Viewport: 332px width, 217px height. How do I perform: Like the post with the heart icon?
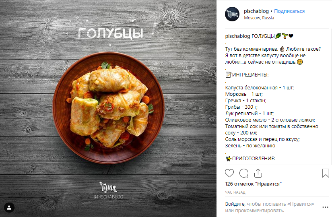tap(229, 173)
